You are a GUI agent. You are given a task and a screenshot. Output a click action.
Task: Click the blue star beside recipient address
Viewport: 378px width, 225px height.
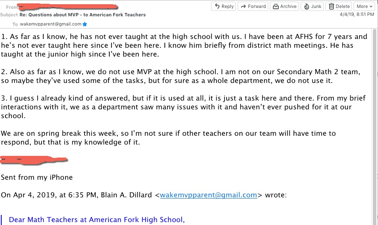point(85,24)
